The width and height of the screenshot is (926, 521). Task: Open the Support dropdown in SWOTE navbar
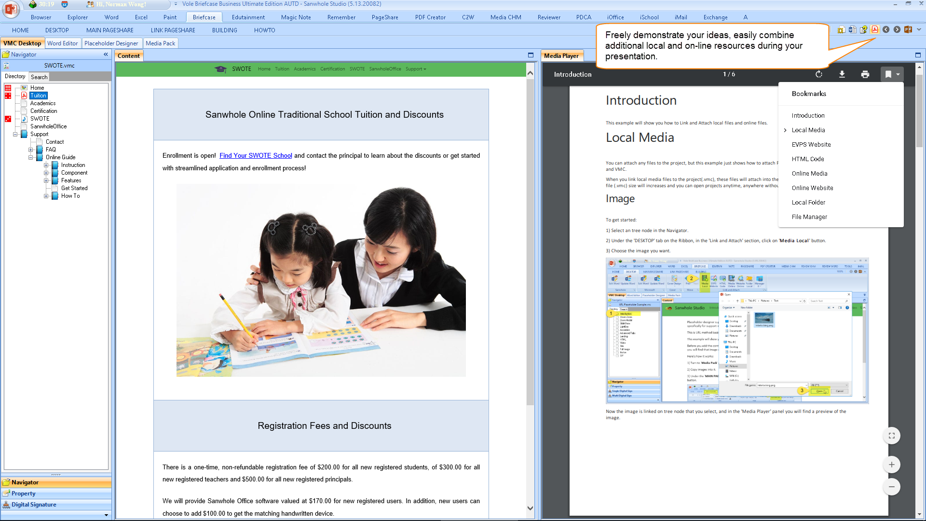point(416,69)
